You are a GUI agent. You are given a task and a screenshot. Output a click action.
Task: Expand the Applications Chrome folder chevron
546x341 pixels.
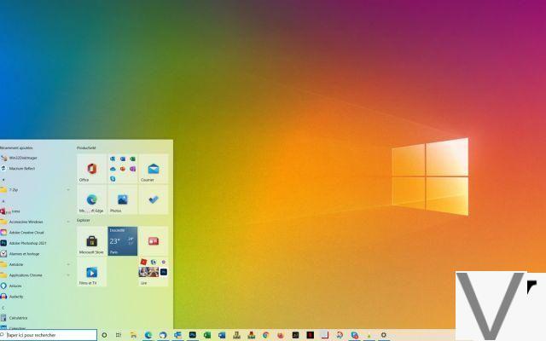coord(68,275)
